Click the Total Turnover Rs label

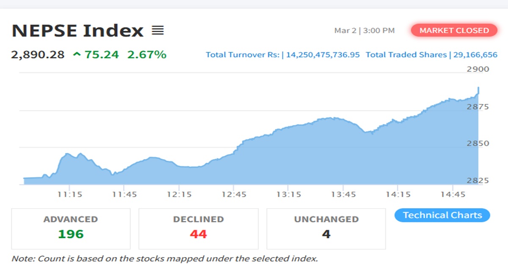[x=243, y=55]
